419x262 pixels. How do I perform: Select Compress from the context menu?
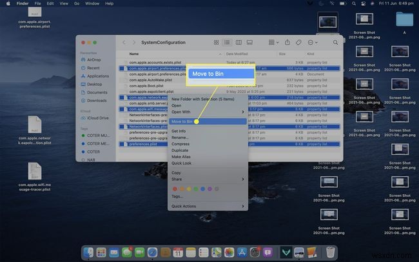pos(182,144)
